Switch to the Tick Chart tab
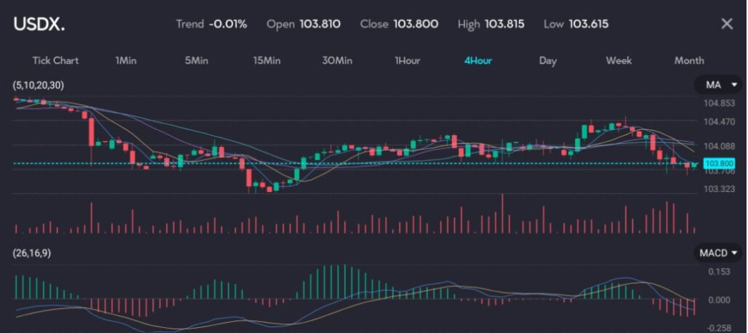The height and width of the screenshot is (333, 748). (55, 61)
